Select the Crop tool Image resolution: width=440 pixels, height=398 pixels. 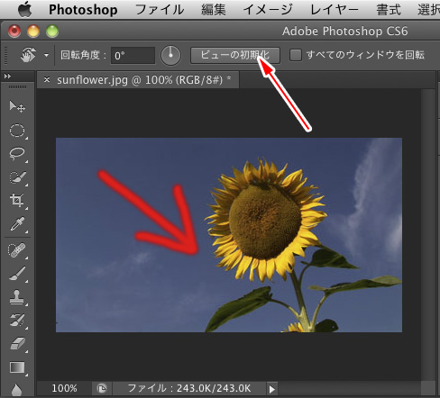coord(17,201)
